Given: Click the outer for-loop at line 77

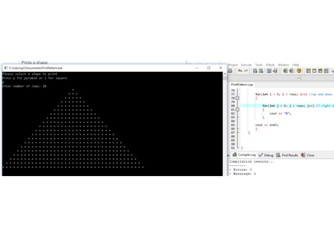Looking at the screenshot, I should point(294,95).
